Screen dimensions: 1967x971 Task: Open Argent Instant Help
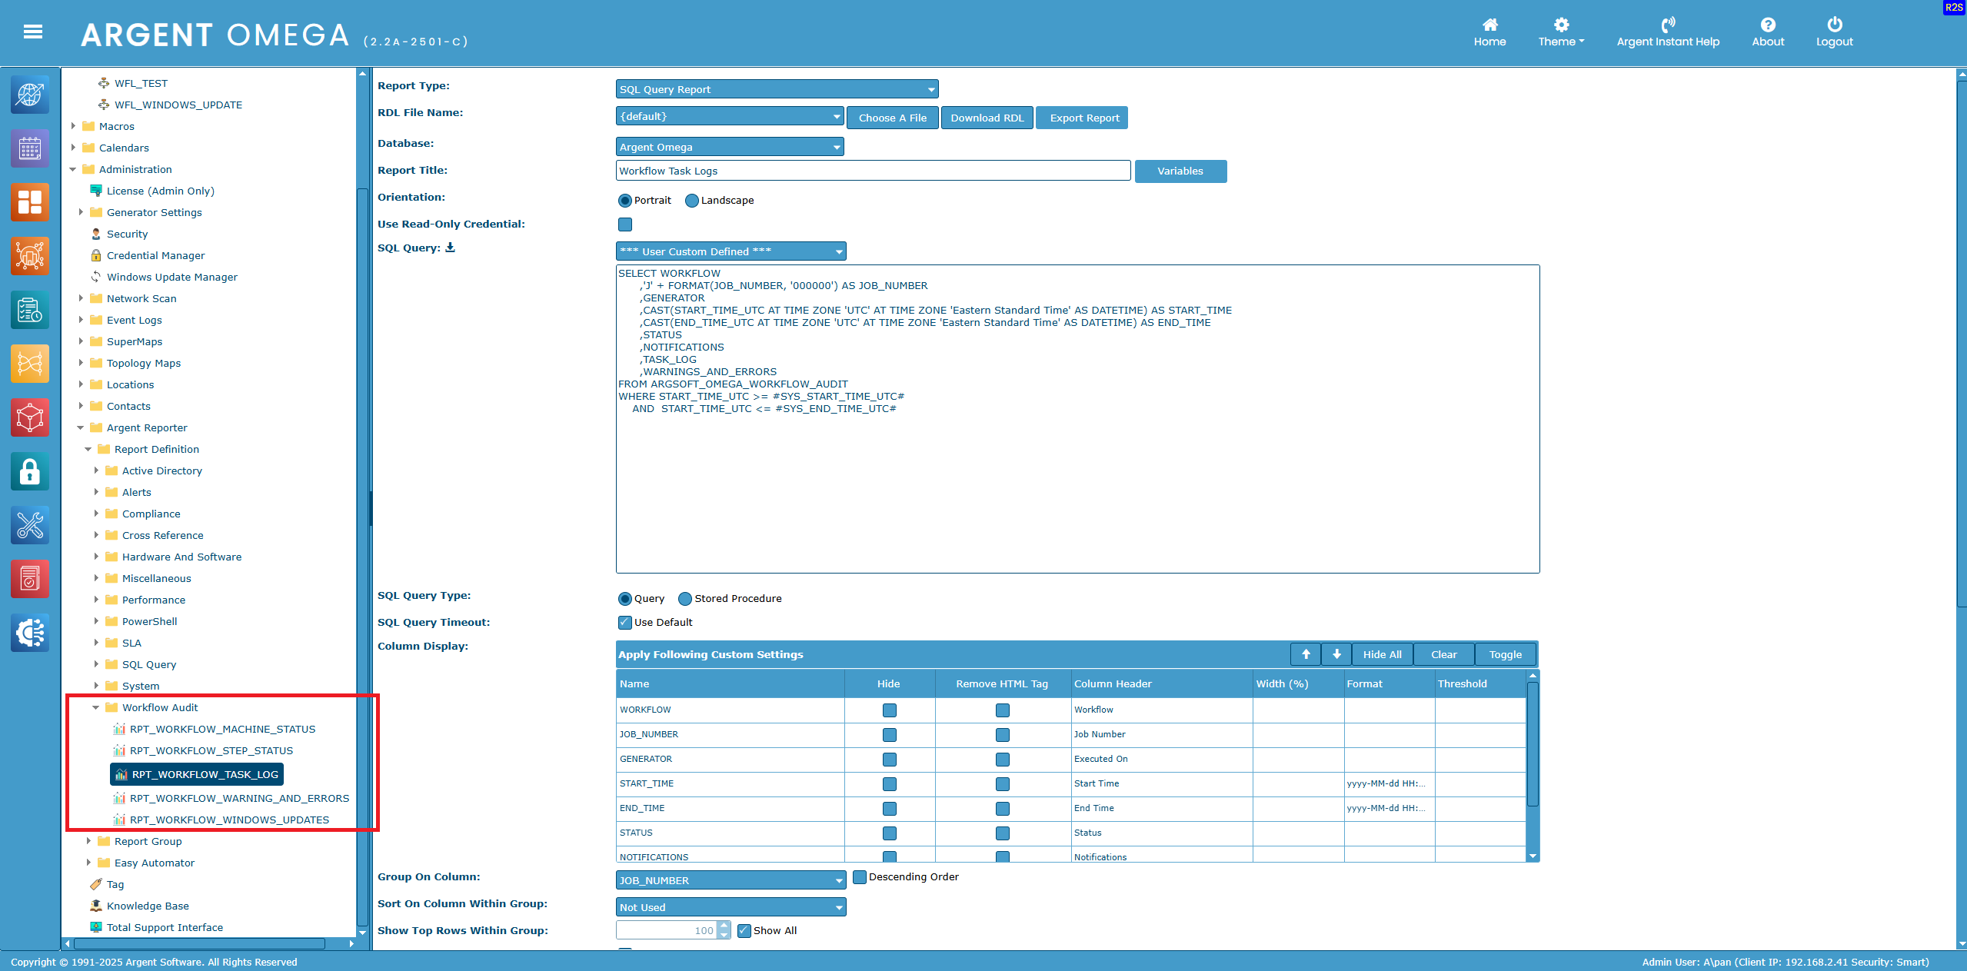[1667, 32]
